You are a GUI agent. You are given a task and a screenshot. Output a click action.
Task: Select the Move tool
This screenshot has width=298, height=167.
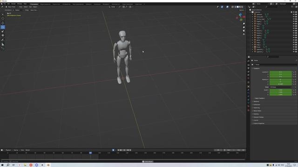pyautogui.click(x=3, y=23)
